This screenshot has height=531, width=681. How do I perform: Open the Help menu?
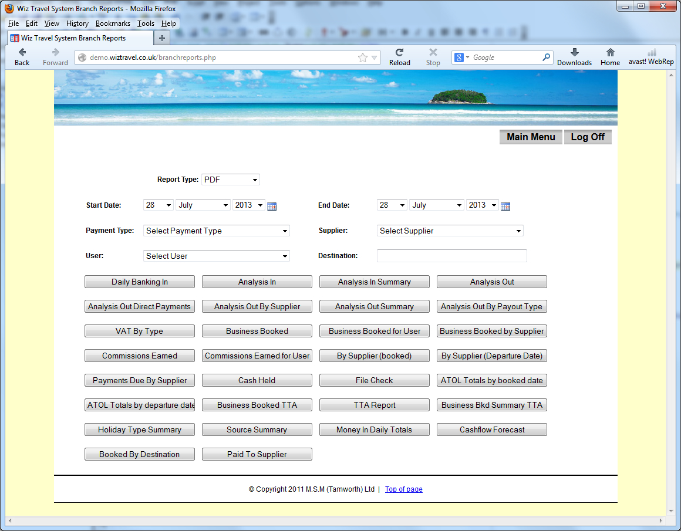pyautogui.click(x=168, y=23)
